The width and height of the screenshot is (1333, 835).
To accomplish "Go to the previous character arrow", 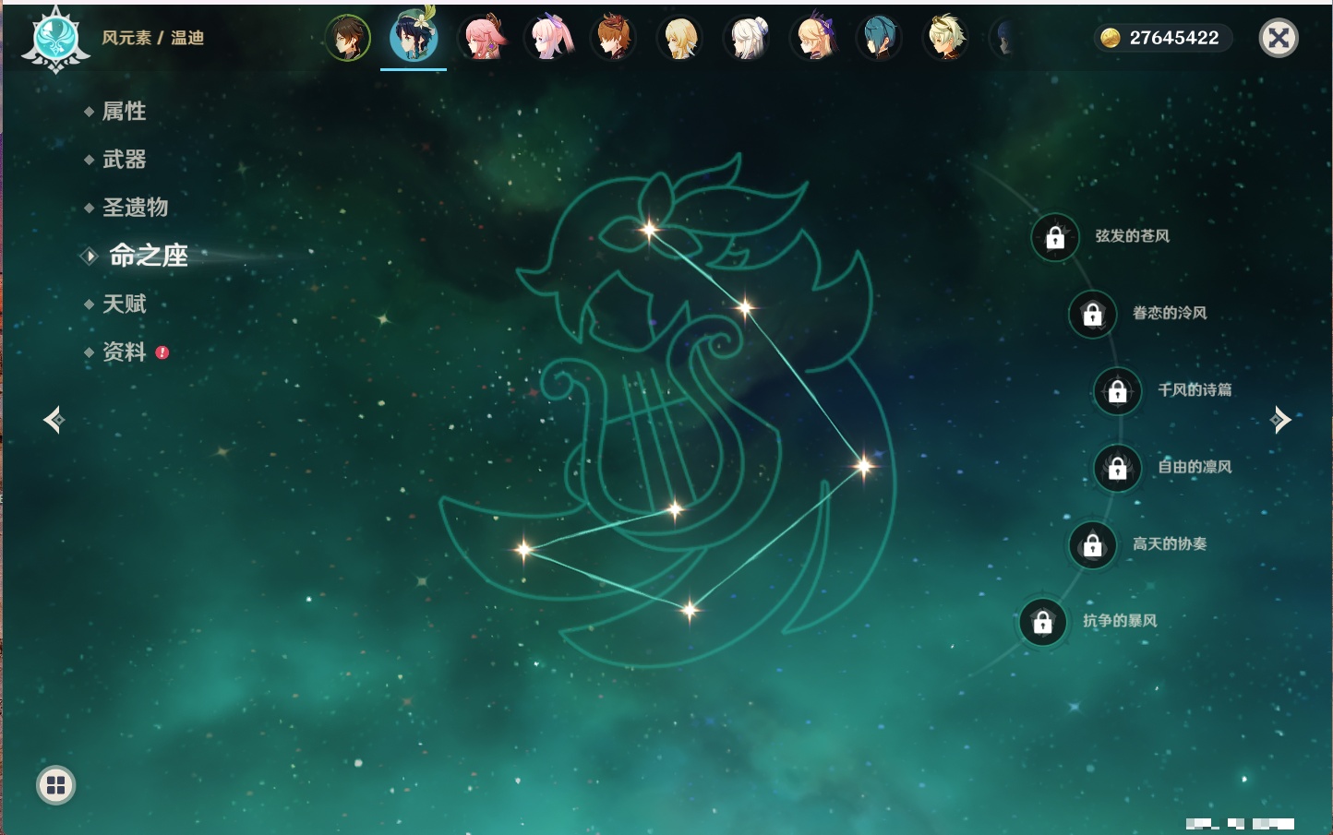I will pos(54,420).
